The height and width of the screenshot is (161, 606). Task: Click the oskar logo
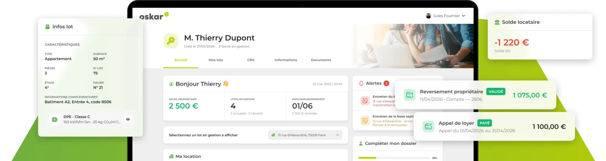click(154, 16)
